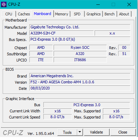Select the Memory tab
Viewport: 138px width, 140px height.
click(61, 14)
